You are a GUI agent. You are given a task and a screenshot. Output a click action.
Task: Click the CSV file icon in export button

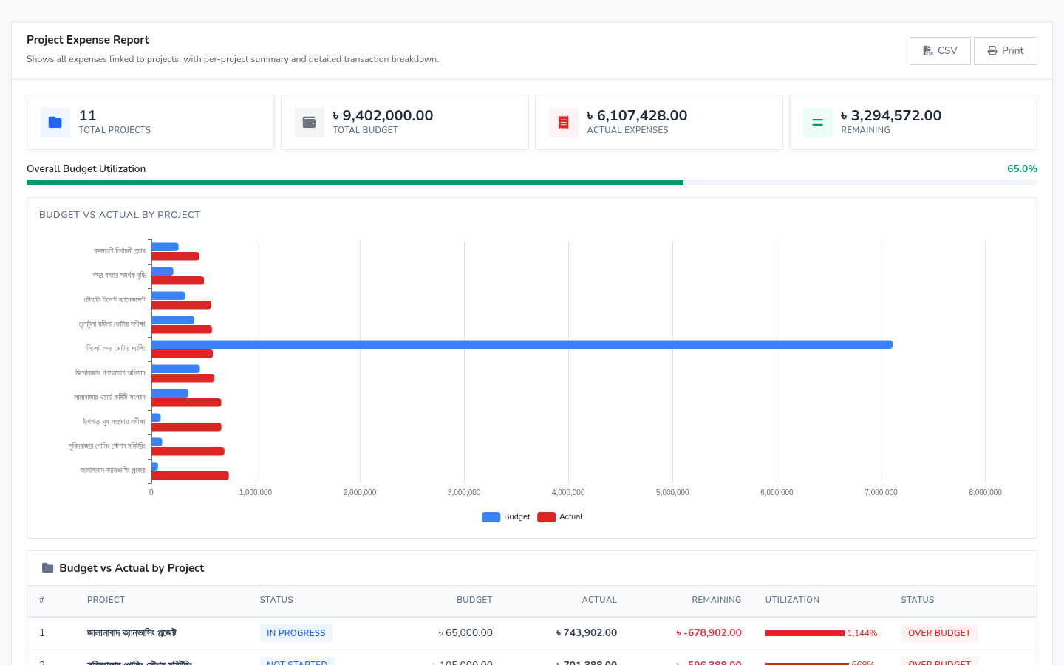coord(928,51)
